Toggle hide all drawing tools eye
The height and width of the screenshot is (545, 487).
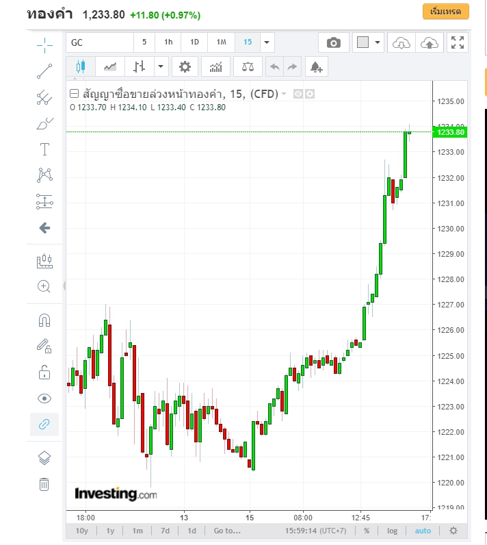[44, 398]
